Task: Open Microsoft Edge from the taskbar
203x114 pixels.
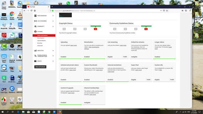Action: pyautogui.click(x=18, y=112)
